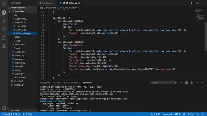Split the terminal panel
The width and height of the screenshot is (207, 116).
[x=186, y=82]
